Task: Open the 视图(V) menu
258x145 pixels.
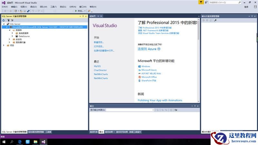Action: (x=24, y=7)
